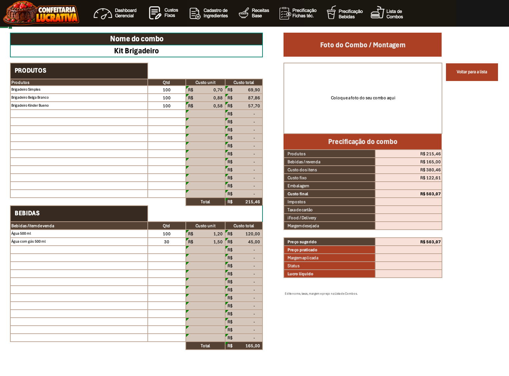
Task: Switch to Custos Fixos menu label
Action: click(x=171, y=13)
